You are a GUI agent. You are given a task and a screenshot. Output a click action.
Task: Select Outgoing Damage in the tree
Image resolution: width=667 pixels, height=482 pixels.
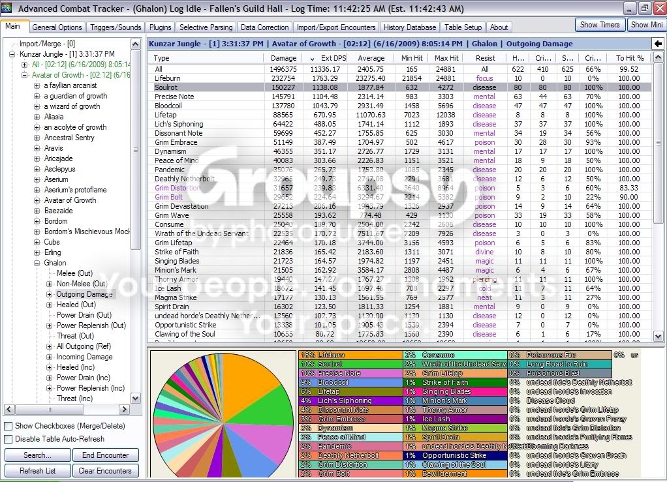pyautogui.click(x=84, y=294)
